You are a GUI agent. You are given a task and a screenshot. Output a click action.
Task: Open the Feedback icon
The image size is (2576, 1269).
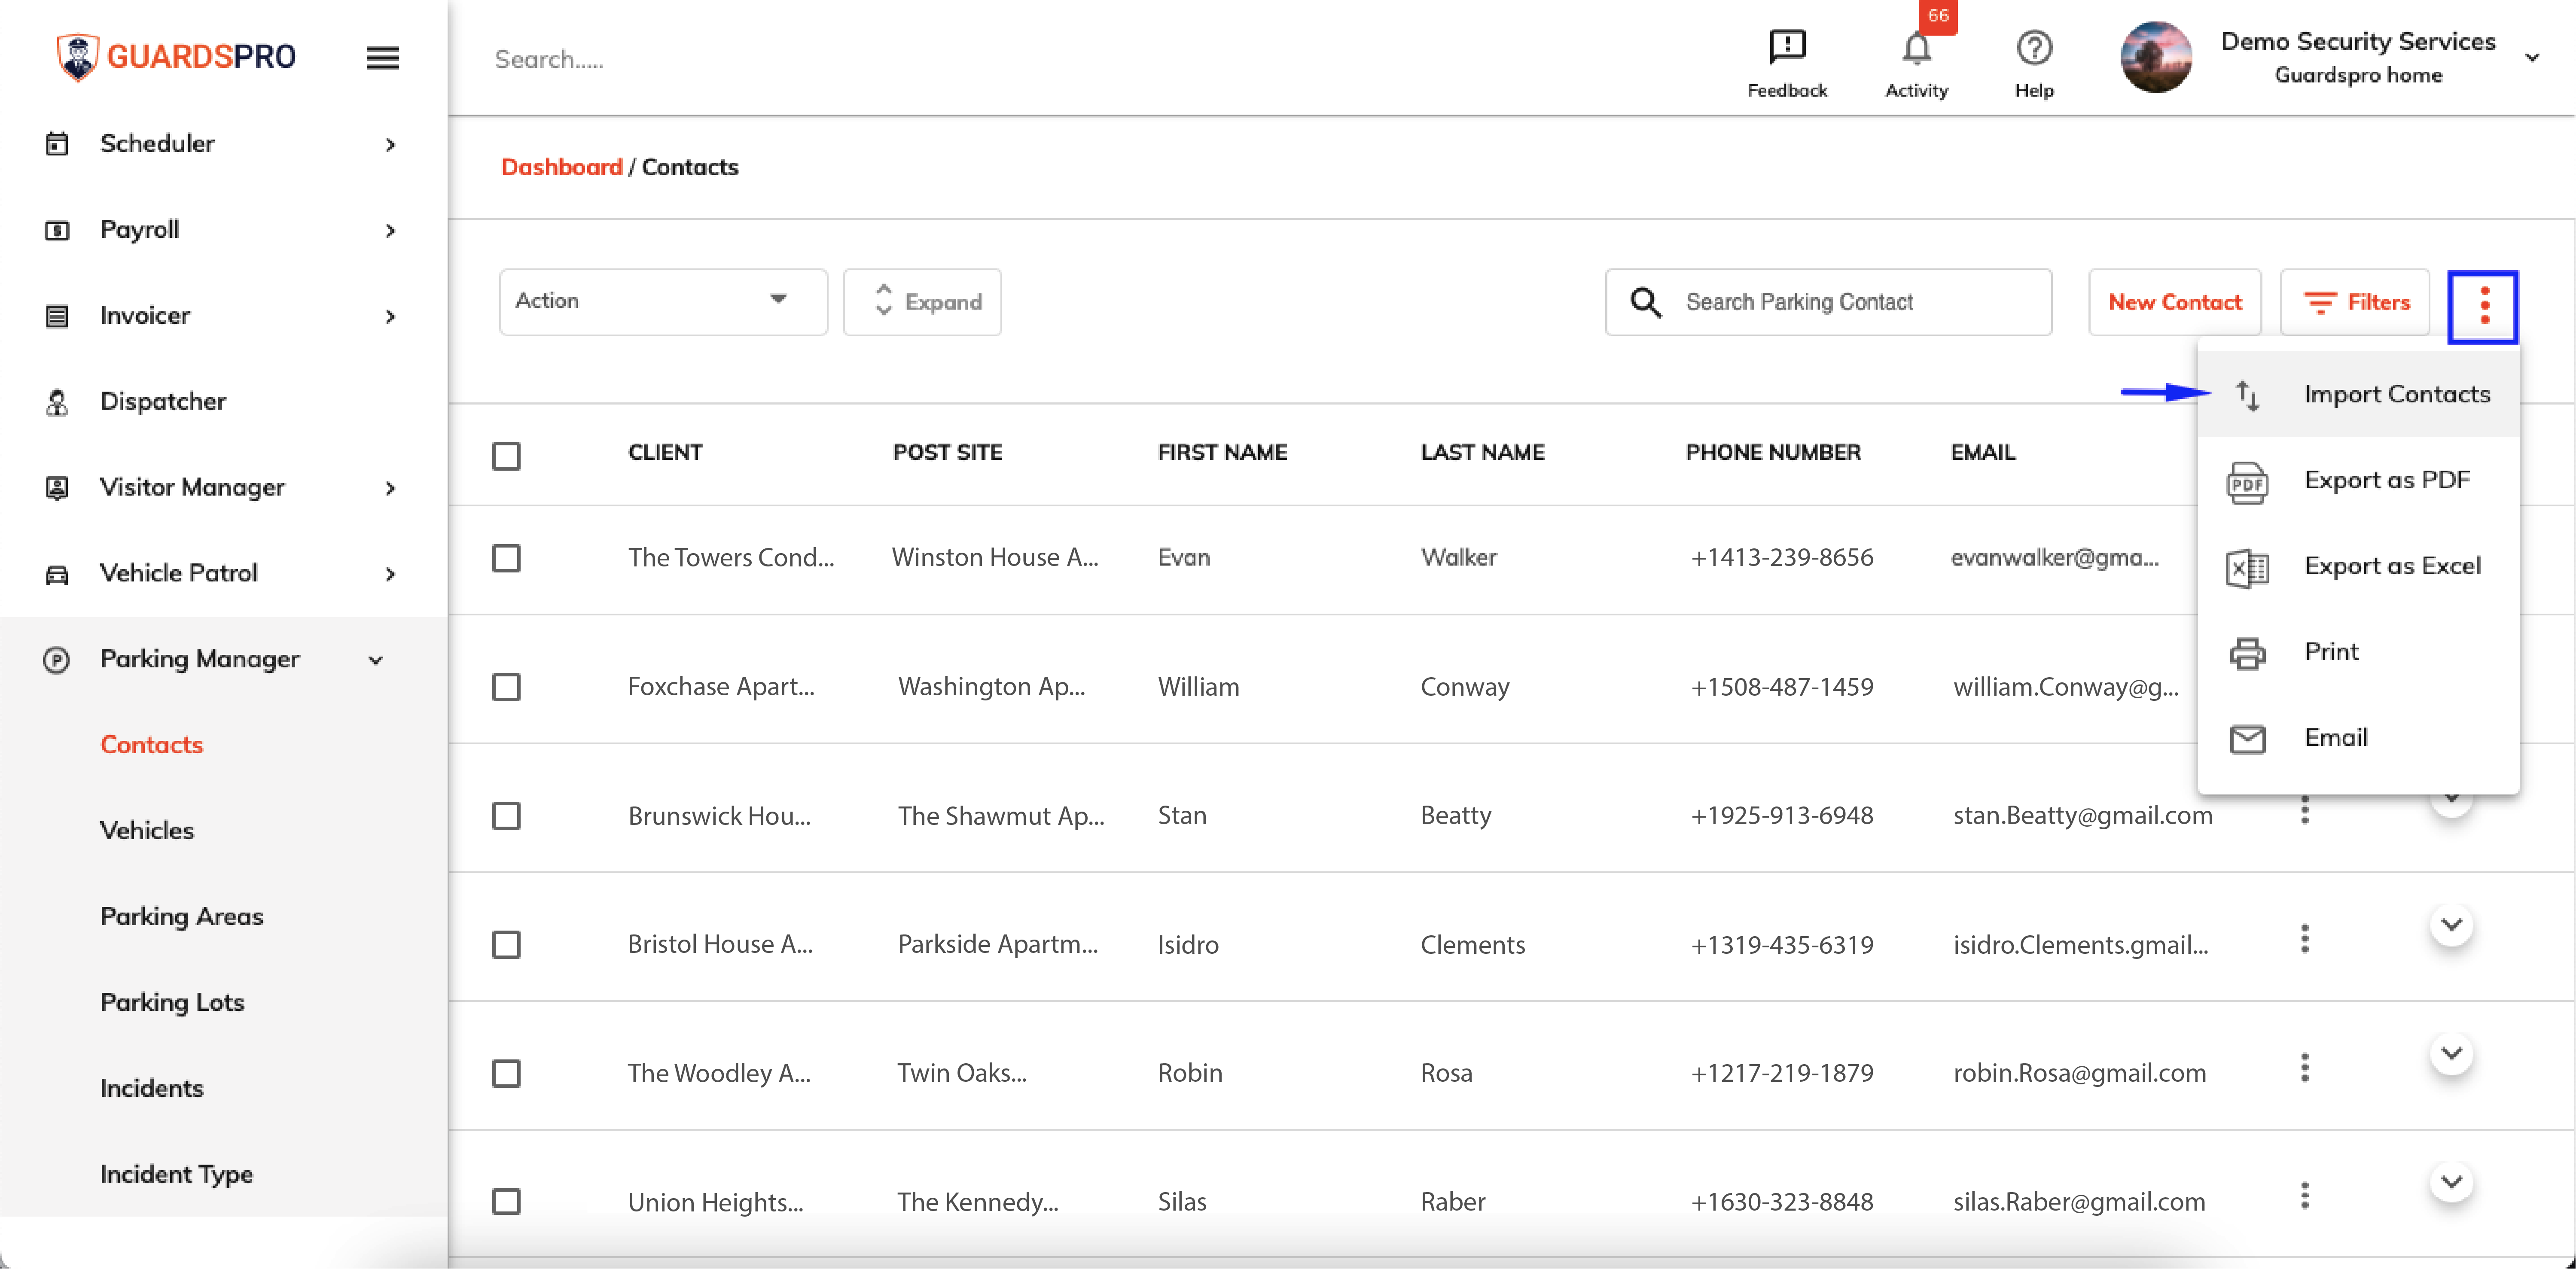[1786, 46]
